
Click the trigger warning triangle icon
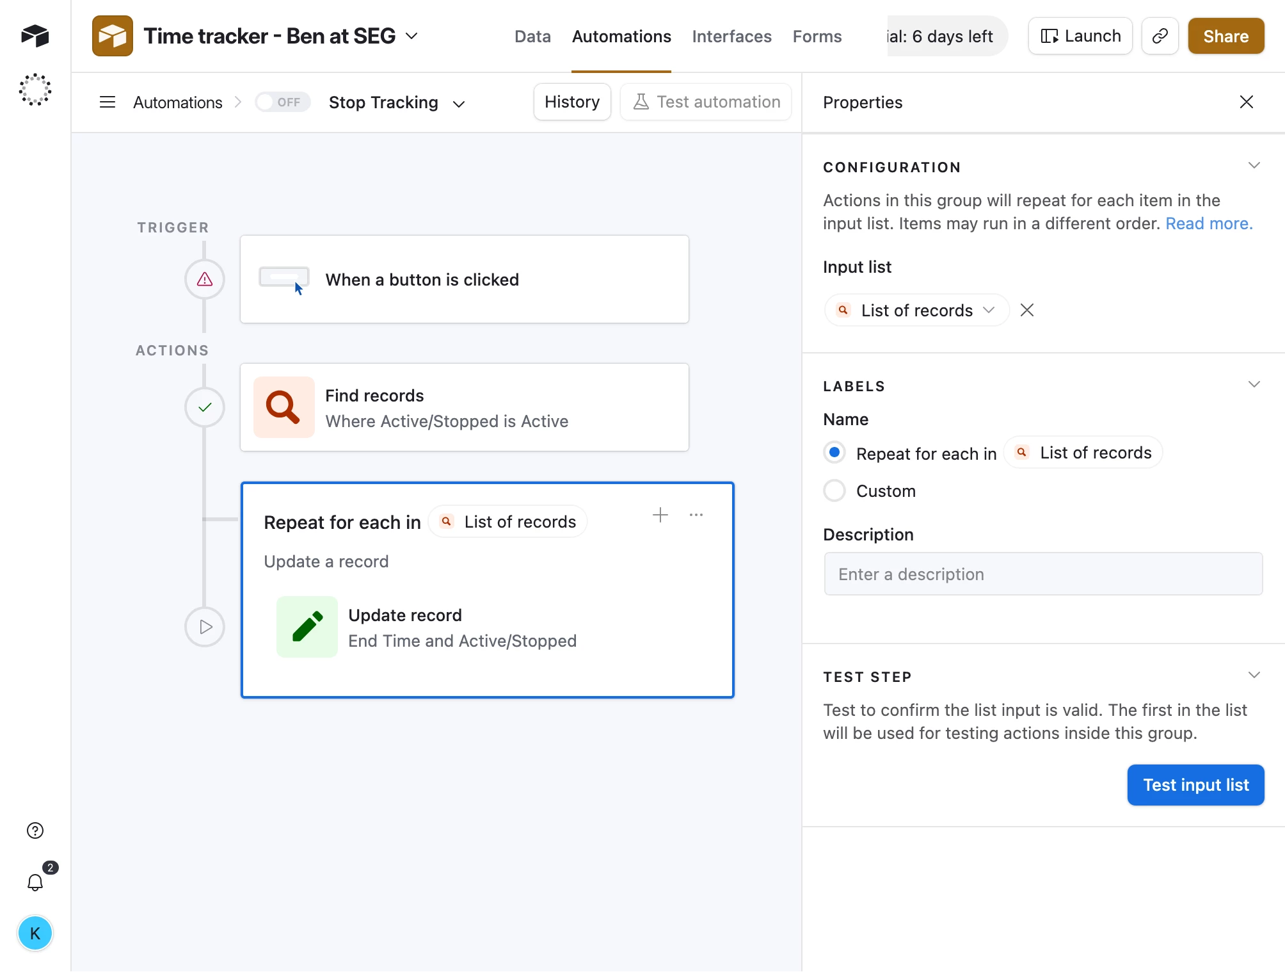[205, 279]
